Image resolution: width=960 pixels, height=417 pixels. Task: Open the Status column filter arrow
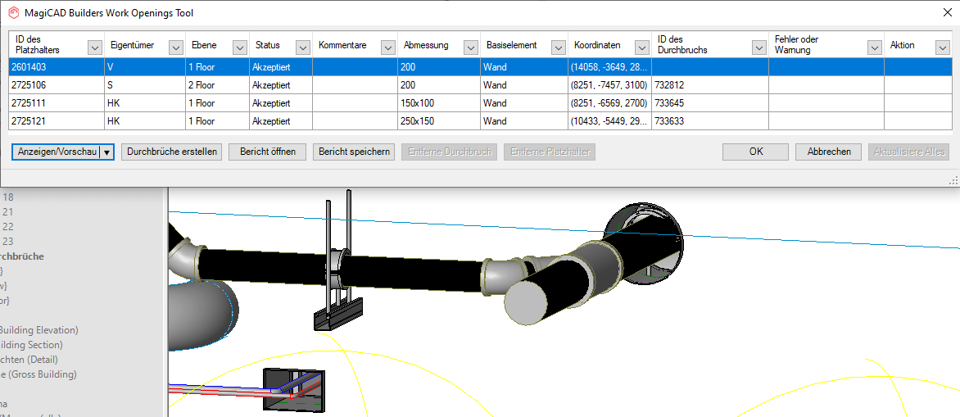[303, 48]
